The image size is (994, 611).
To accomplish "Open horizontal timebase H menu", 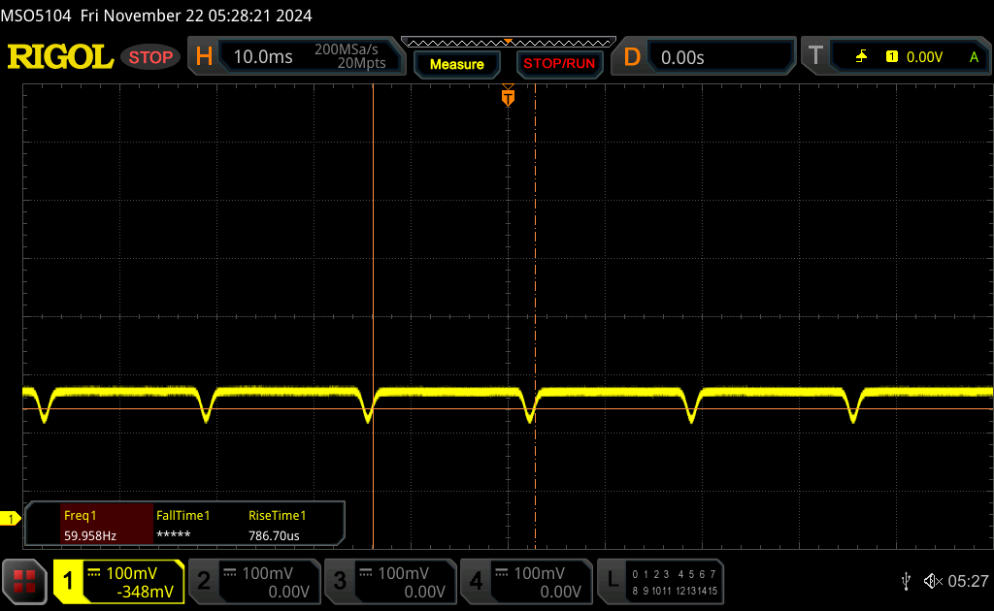I will pyautogui.click(x=204, y=57).
